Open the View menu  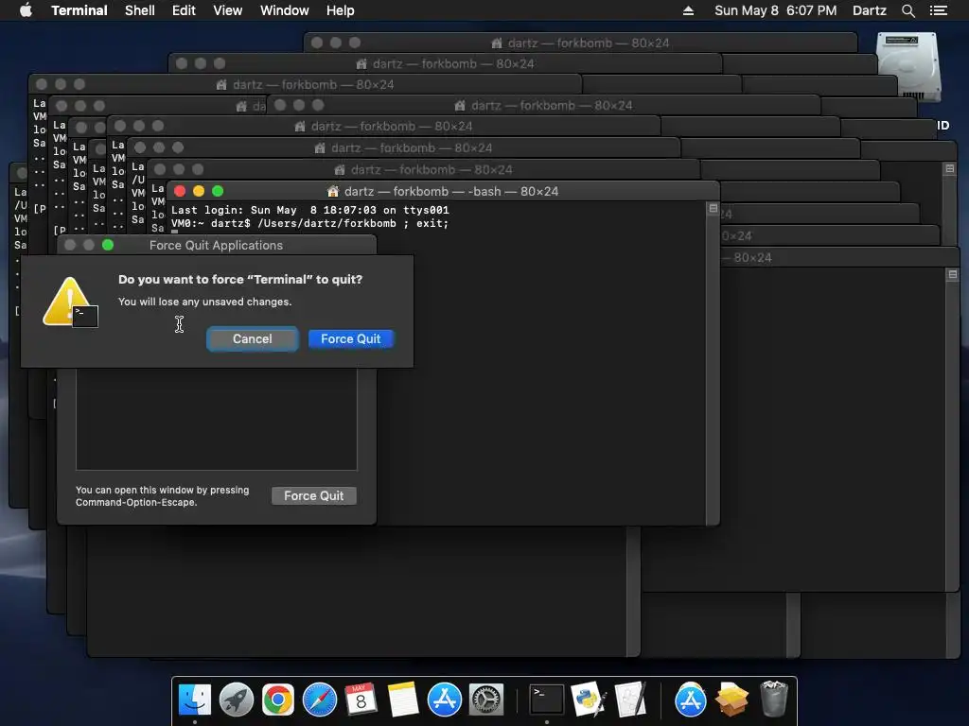[x=227, y=10]
